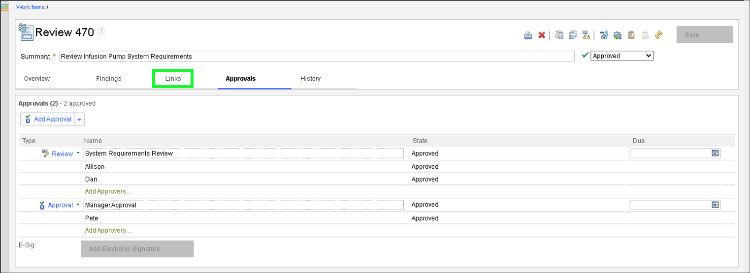Click the Work Items breadcrumb link
750x273 pixels.
point(30,7)
